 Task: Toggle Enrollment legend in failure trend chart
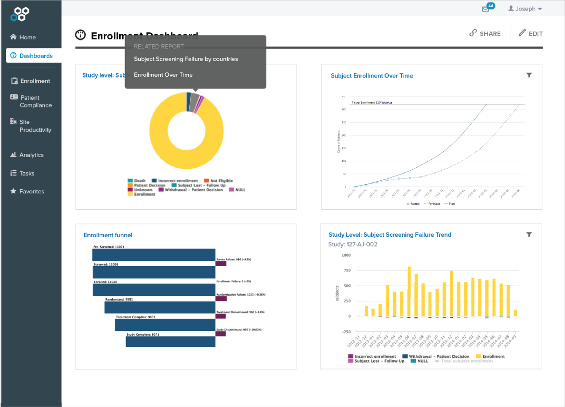click(x=490, y=356)
